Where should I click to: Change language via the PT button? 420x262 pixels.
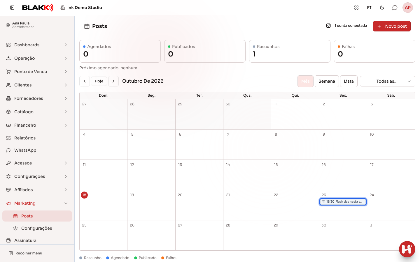369,8
